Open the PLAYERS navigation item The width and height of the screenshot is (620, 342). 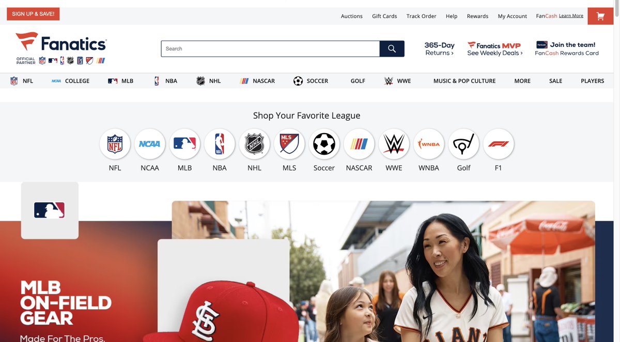point(593,81)
